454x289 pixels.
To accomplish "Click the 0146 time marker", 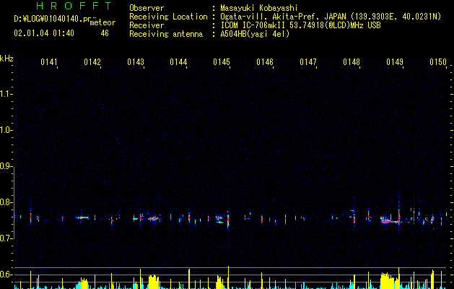I will (265, 62).
